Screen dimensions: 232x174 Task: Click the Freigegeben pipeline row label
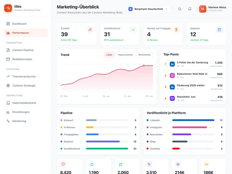[x=71, y=134]
